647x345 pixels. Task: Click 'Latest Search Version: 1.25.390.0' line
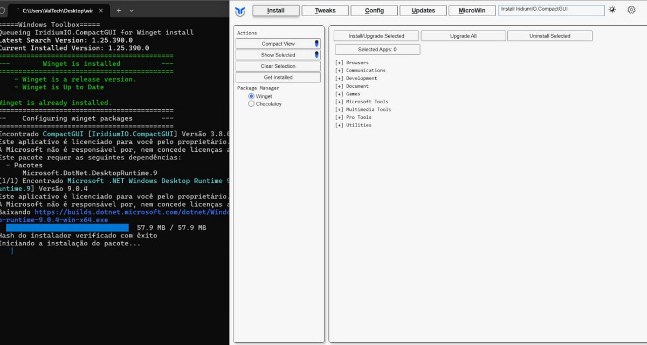66,40
